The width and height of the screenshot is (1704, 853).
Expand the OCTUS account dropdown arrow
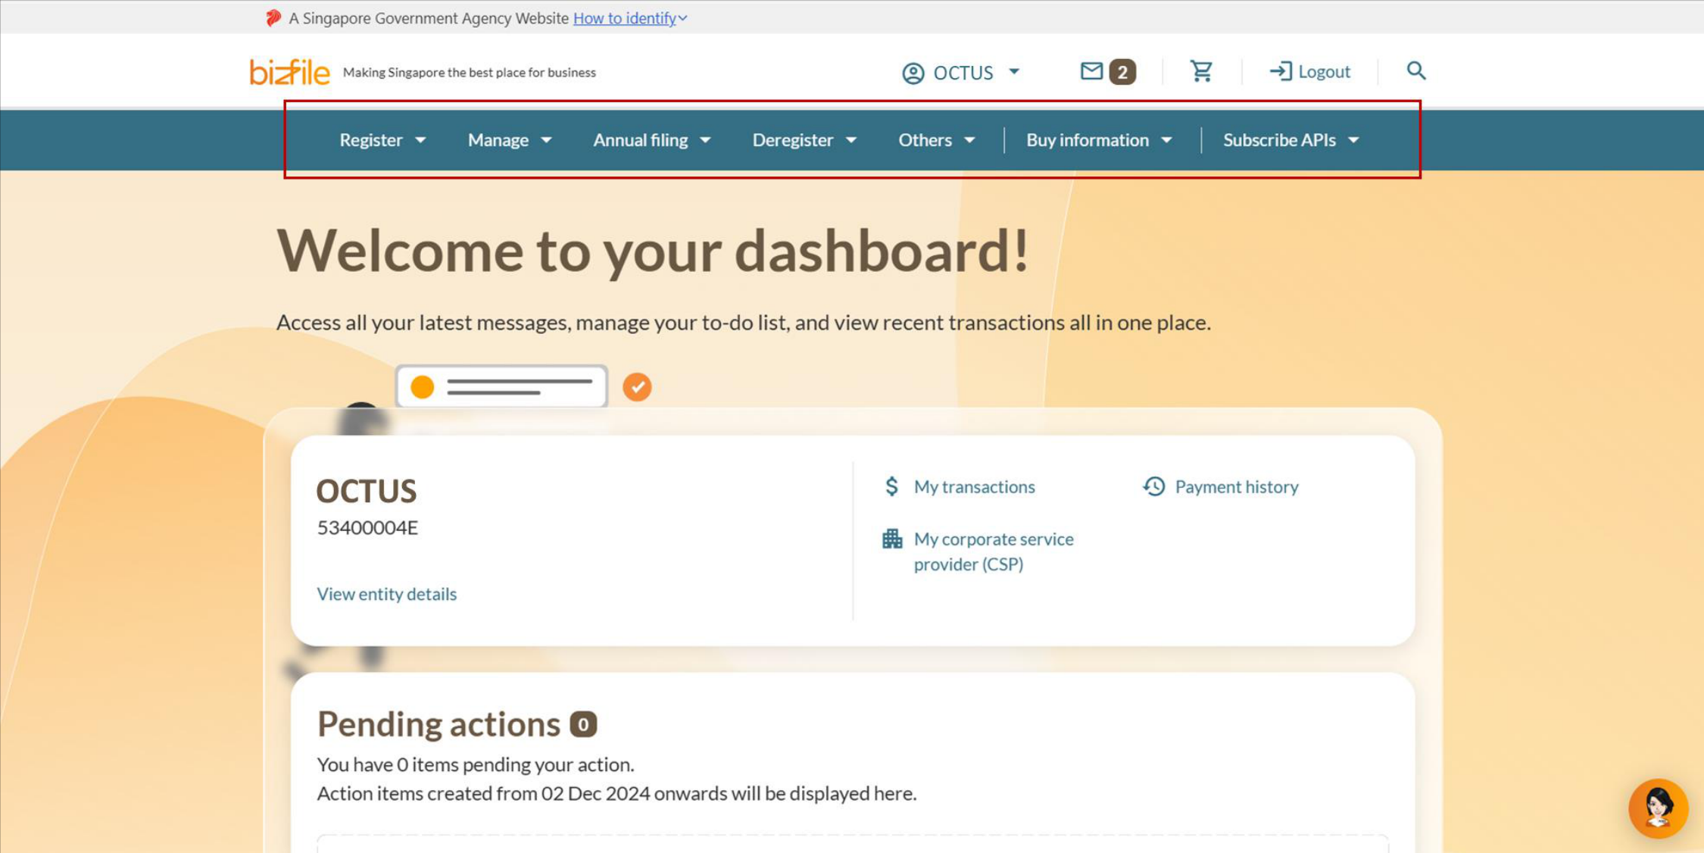coord(1014,72)
